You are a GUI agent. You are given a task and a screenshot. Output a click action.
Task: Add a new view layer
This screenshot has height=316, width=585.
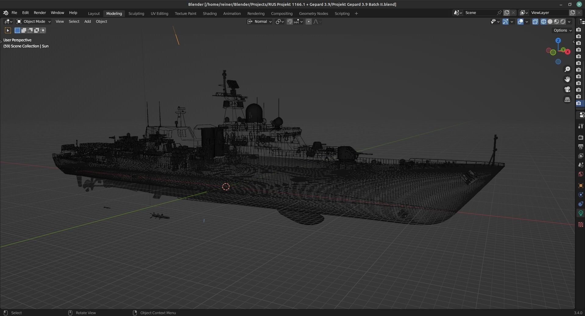click(573, 13)
